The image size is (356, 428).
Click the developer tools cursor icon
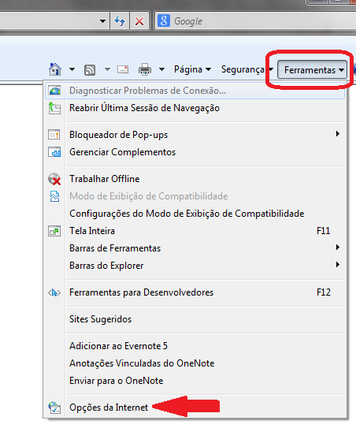54,292
